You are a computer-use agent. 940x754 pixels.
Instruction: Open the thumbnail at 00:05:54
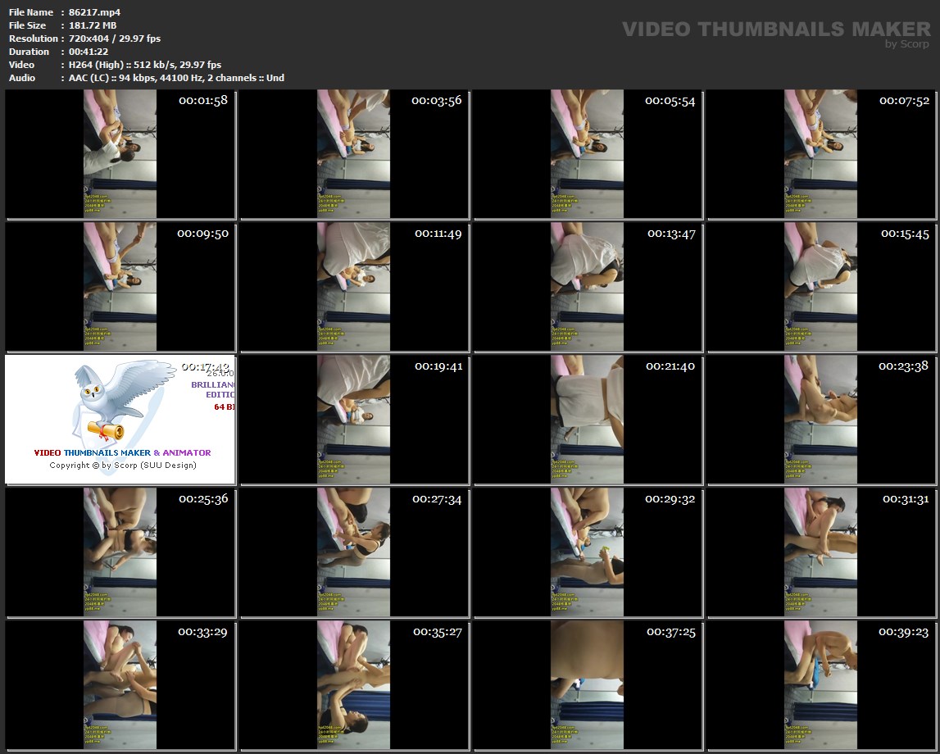click(x=588, y=154)
